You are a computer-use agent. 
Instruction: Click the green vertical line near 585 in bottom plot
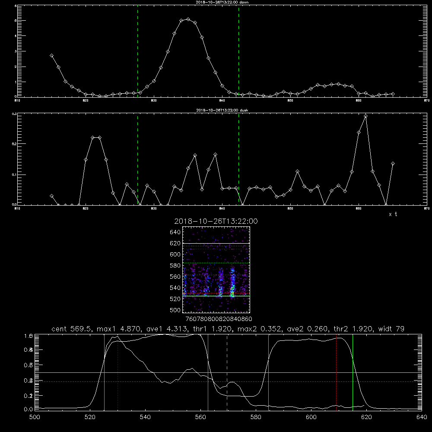tap(268, 372)
